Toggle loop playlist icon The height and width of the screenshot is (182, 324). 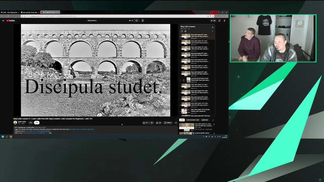pos(182,31)
